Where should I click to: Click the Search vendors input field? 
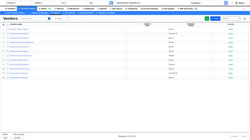[x=34, y=19]
